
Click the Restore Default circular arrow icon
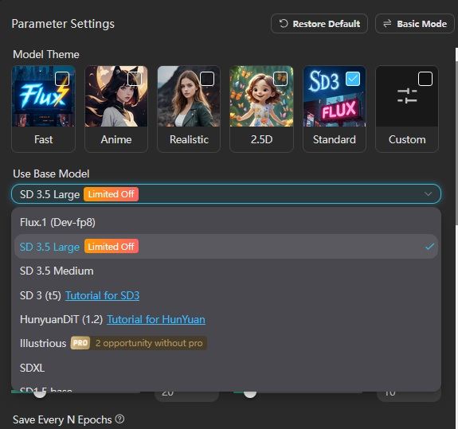[284, 23]
